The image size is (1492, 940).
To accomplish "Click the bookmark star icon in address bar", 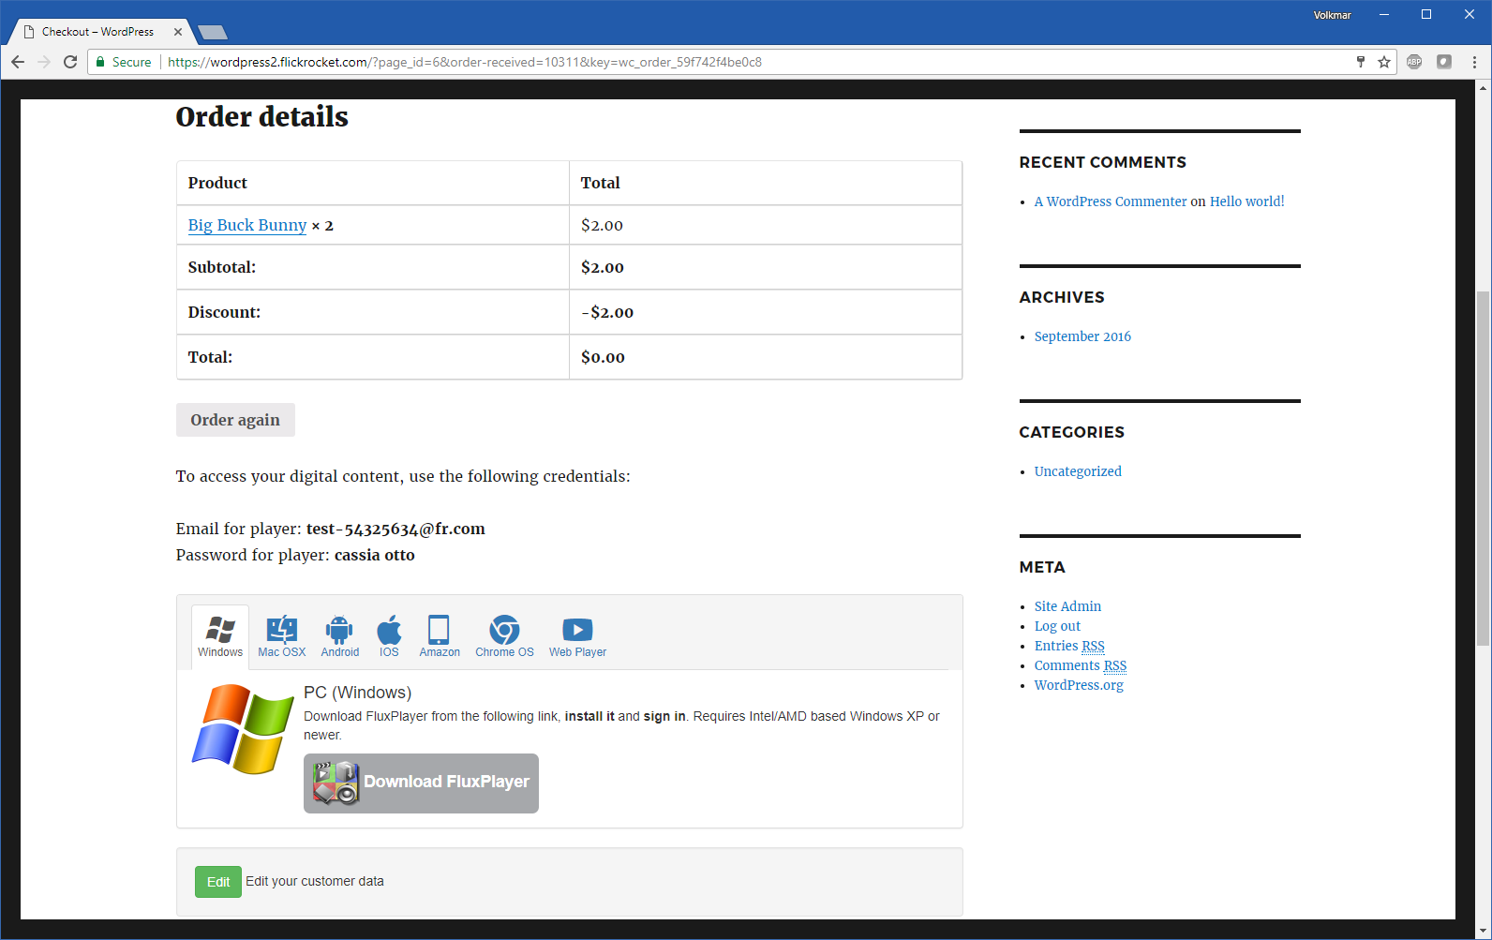I will coord(1384,62).
